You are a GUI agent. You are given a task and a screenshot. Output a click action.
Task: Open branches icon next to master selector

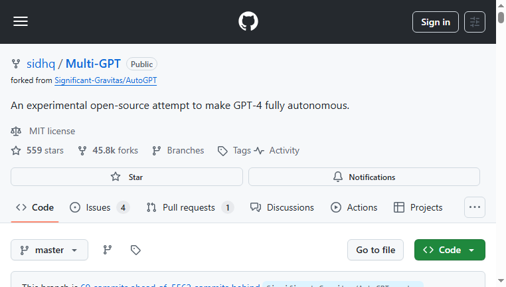click(x=108, y=250)
